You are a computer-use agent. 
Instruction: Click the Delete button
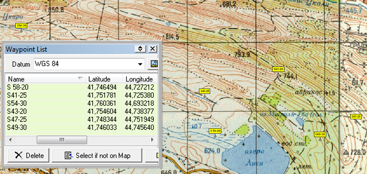click(28, 155)
